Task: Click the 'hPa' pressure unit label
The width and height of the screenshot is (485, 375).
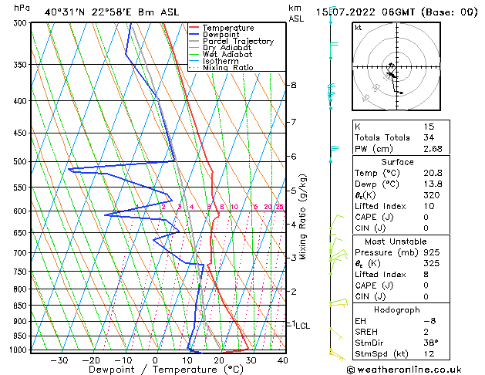Action: pos(22,8)
